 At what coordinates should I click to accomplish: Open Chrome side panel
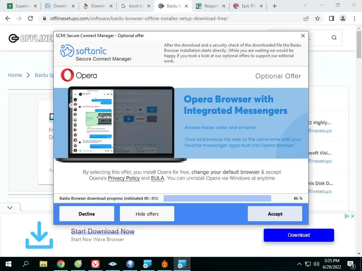[332, 18]
